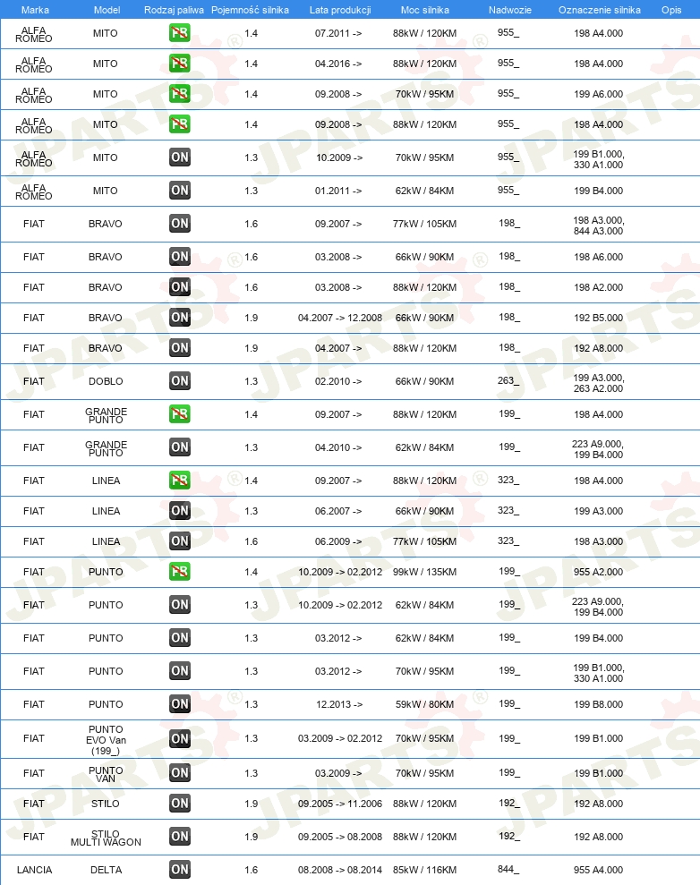Select the DELTA model cell
The width and height of the screenshot is (700, 885).
tap(107, 870)
